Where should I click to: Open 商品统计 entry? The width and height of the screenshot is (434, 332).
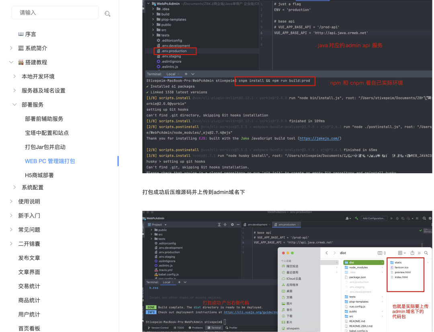29,300
